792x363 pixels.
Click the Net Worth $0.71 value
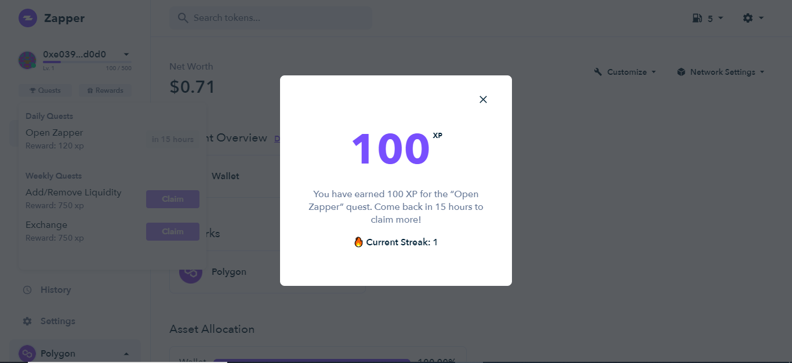pos(192,87)
